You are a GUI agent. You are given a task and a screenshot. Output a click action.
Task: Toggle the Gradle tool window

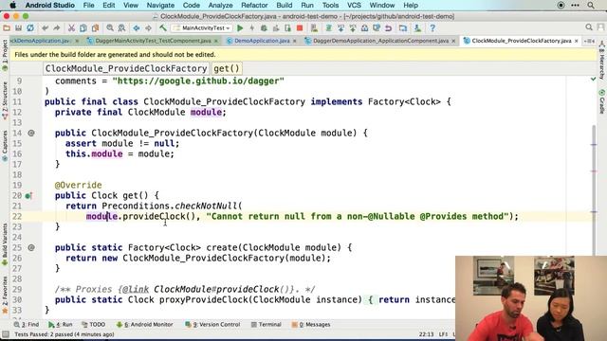(602, 101)
